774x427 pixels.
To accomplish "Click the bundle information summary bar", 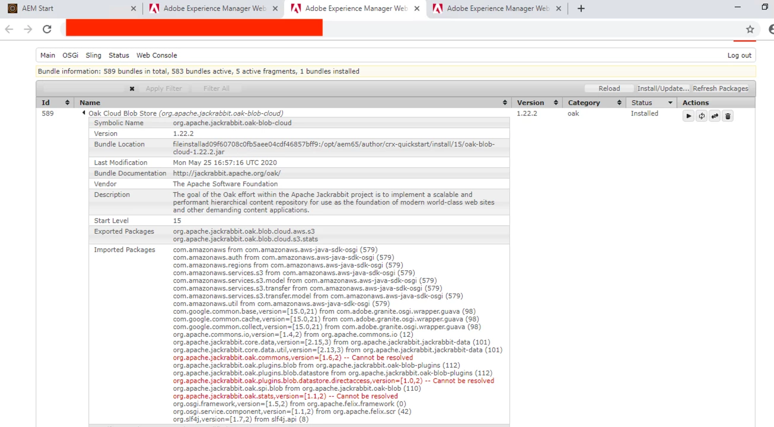I will pyautogui.click(x=395, y=71).
